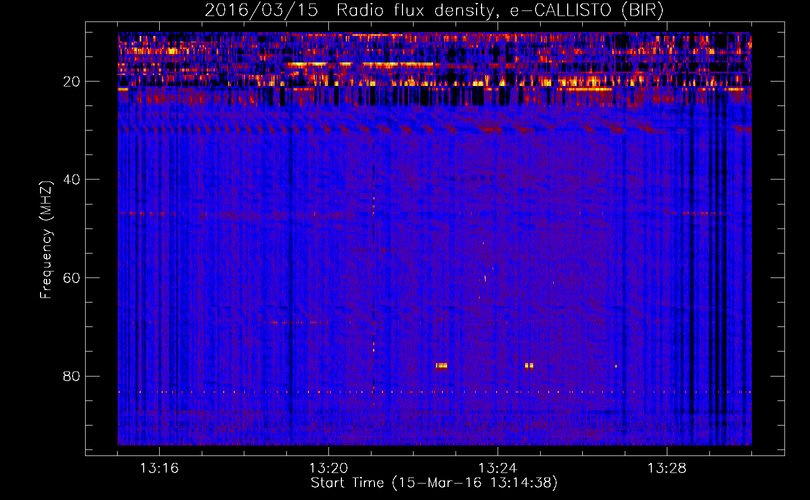Click the 13:28 time tick label
810x500 pixels.
coord(667,468)
